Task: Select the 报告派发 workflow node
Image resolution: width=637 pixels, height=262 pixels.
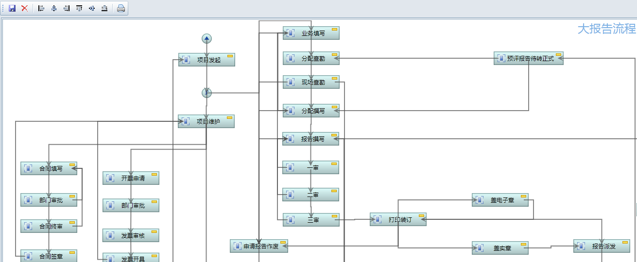Action: (602, 246)
